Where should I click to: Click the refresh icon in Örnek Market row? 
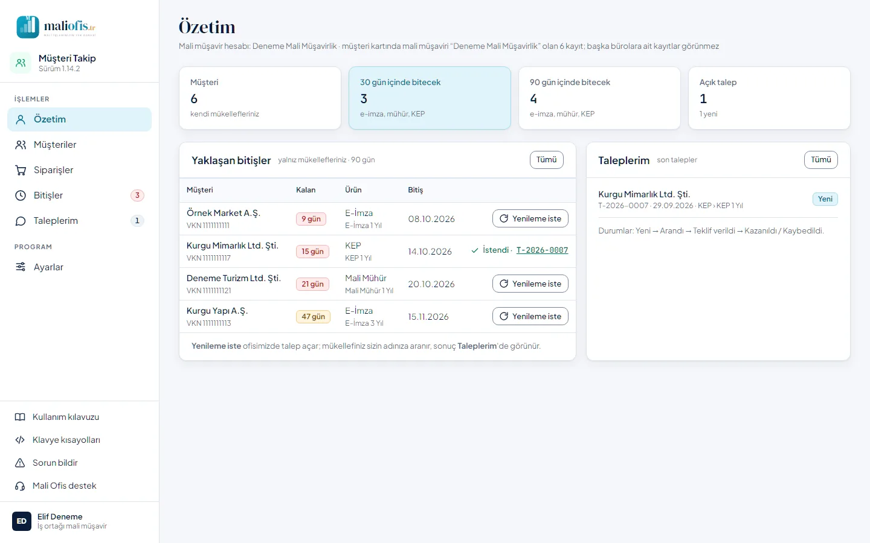coord(504,218)
